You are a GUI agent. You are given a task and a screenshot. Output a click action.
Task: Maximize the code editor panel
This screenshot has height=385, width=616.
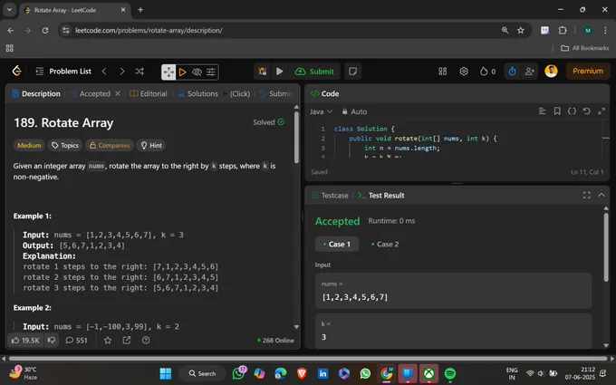[x=602, y=111]
